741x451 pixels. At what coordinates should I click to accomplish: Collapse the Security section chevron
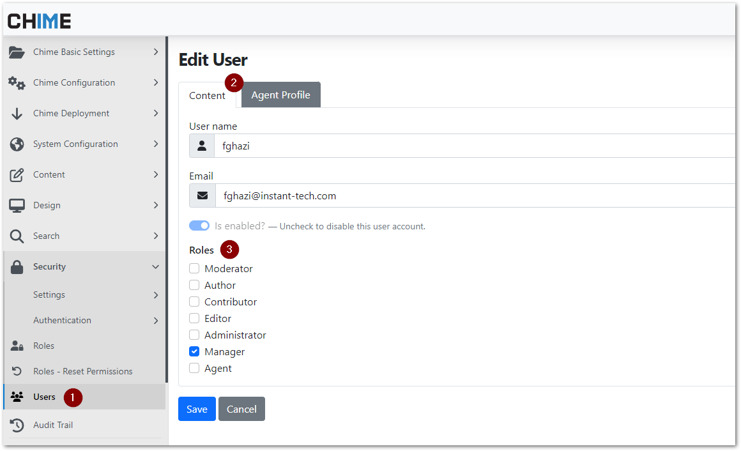[x=155, y=267]
